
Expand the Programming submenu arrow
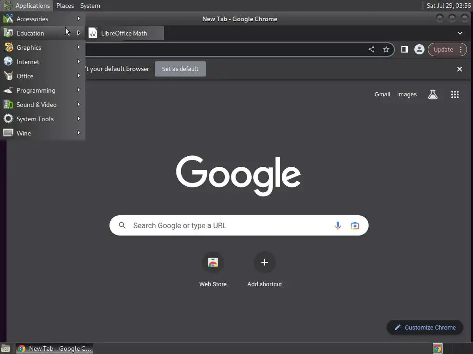(79, 90)
